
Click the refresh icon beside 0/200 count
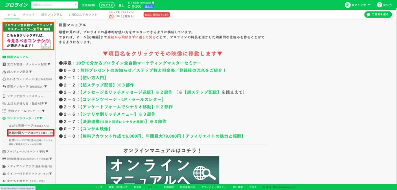(129, 7)
